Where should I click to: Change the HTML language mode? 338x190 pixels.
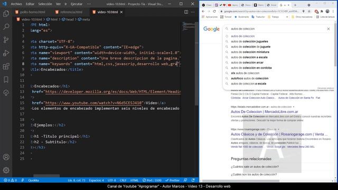coord(134,180)
